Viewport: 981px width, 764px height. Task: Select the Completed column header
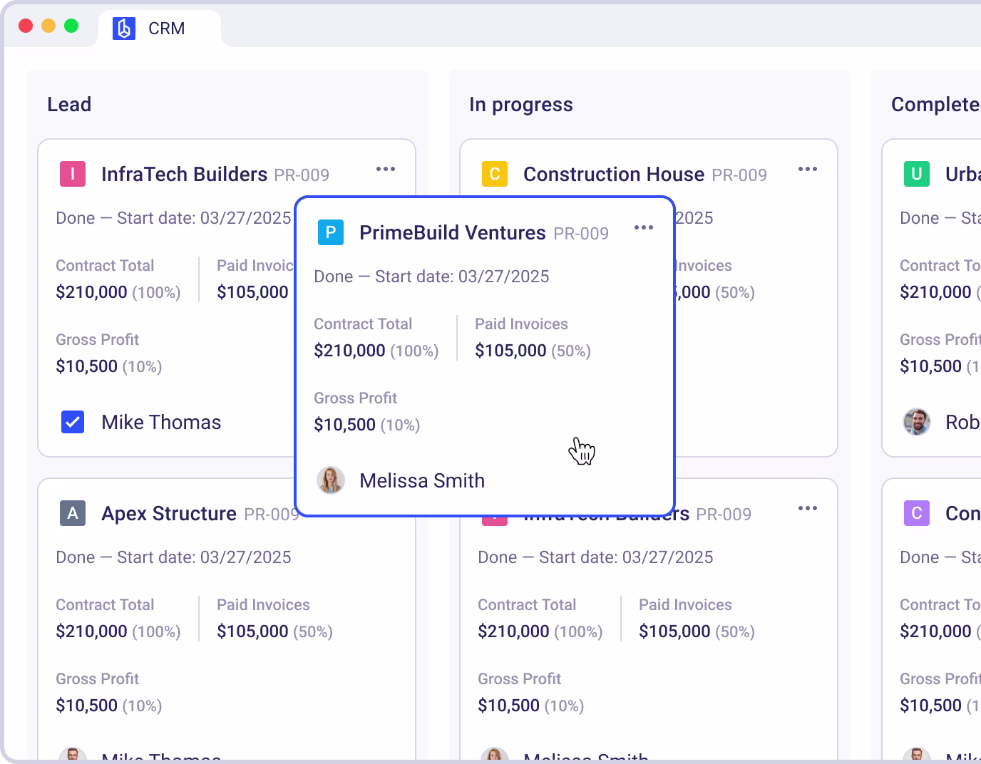point(936,105)
